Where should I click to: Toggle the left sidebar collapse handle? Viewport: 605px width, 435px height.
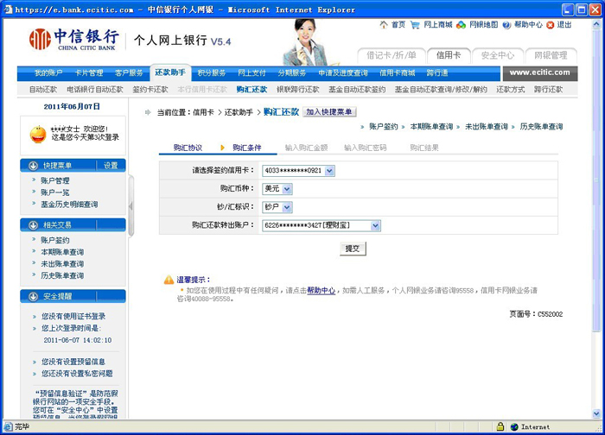click(x=131, y=207)
